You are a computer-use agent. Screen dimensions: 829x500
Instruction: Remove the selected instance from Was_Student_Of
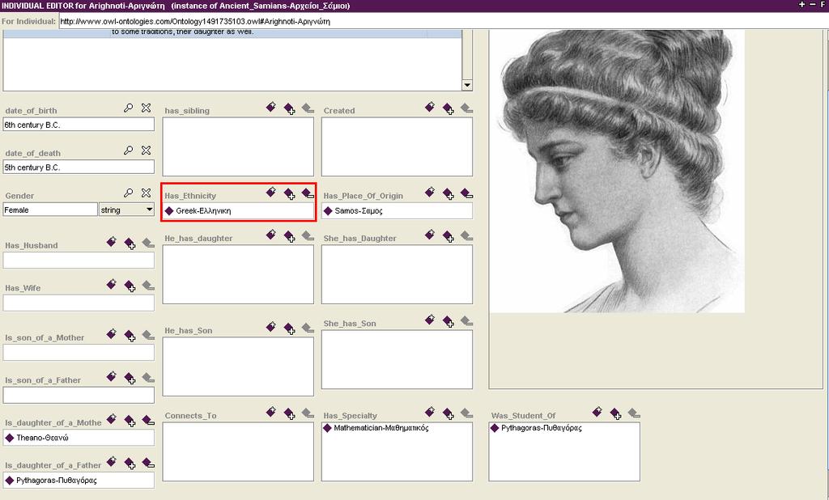[x=633, y=413]
